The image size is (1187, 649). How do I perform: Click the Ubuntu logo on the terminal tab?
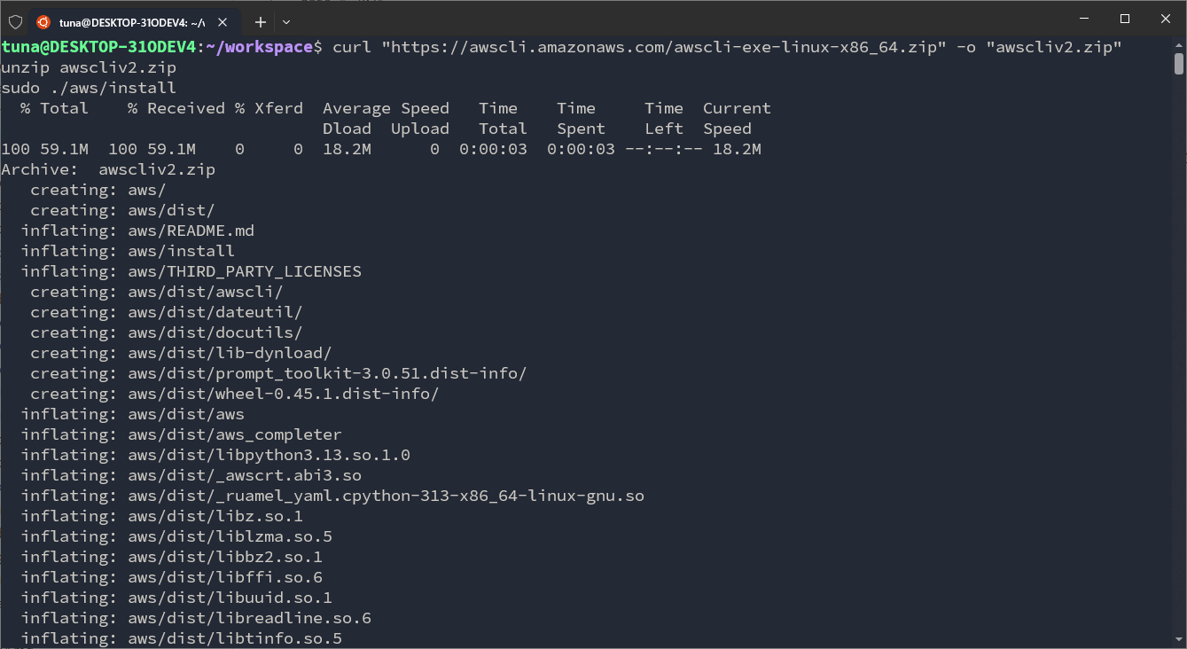click(x=43, y=21)
